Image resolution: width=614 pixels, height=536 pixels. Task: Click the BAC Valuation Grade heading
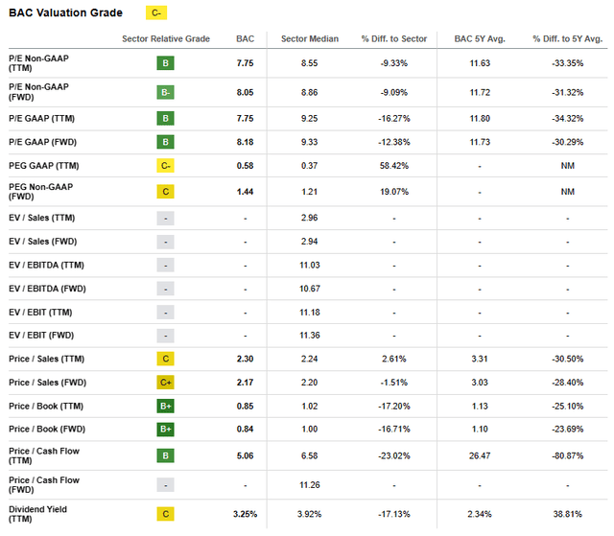pyautogui.click(x=65, y=13)
